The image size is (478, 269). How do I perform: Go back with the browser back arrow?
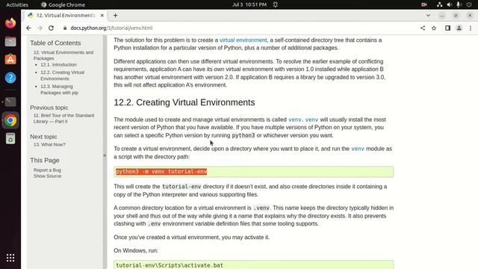tap(28, 28)
